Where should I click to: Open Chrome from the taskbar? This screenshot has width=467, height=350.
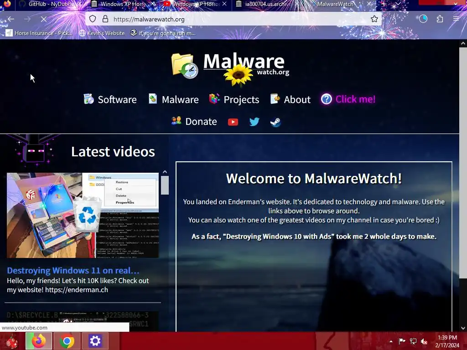[67, 341]
